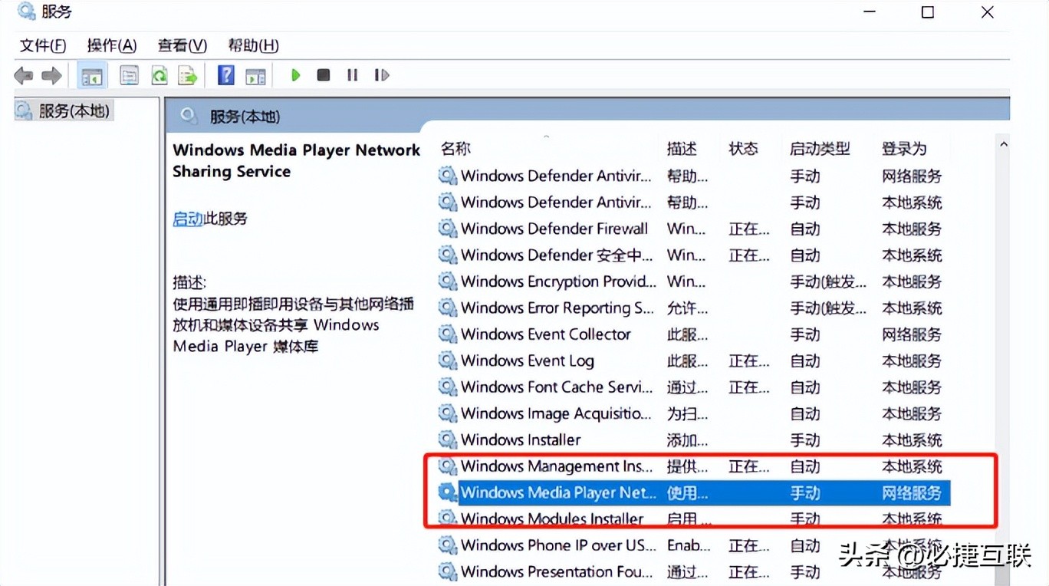Viewport: 1049px width, 586px height.
Task: Click the scrollbar up arrow
Action: click(x=1003, y=143)
